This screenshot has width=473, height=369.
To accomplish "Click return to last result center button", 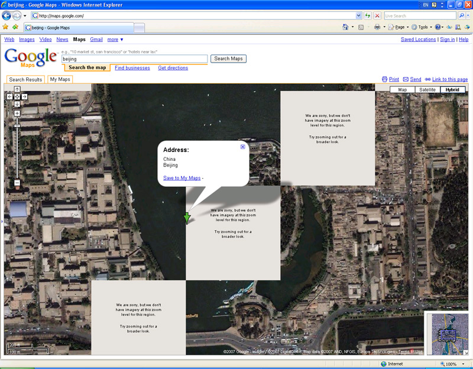I will tap(17, 96).
